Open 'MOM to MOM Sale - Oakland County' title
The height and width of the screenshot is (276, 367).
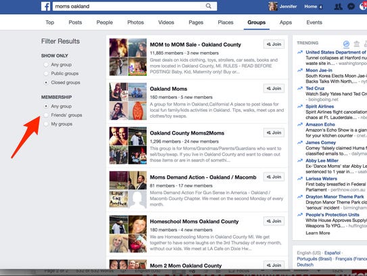click(x=195, y=45)
